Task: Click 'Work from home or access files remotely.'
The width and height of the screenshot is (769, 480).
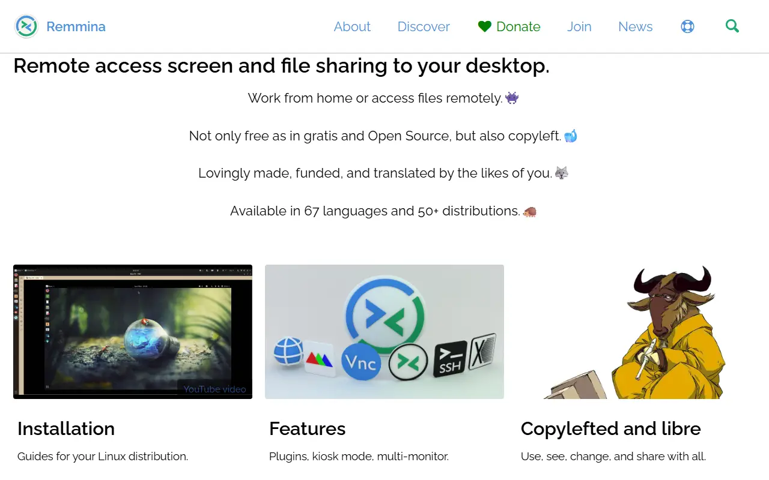Action: (x=375, y=98)
